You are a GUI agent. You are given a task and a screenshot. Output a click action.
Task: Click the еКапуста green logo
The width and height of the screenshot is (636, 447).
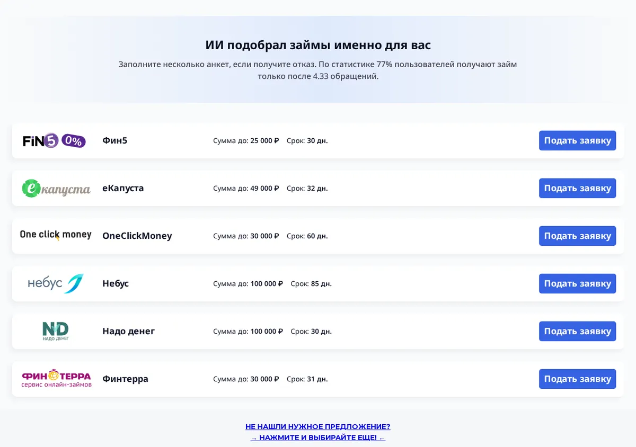click(56, 188)
